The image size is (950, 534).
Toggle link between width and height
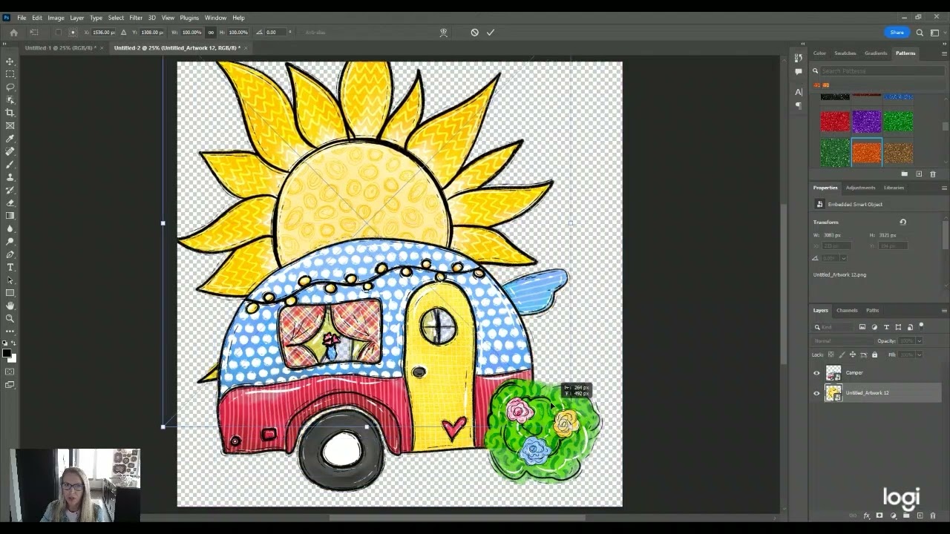pyautogui.click(x=211, y=33)
